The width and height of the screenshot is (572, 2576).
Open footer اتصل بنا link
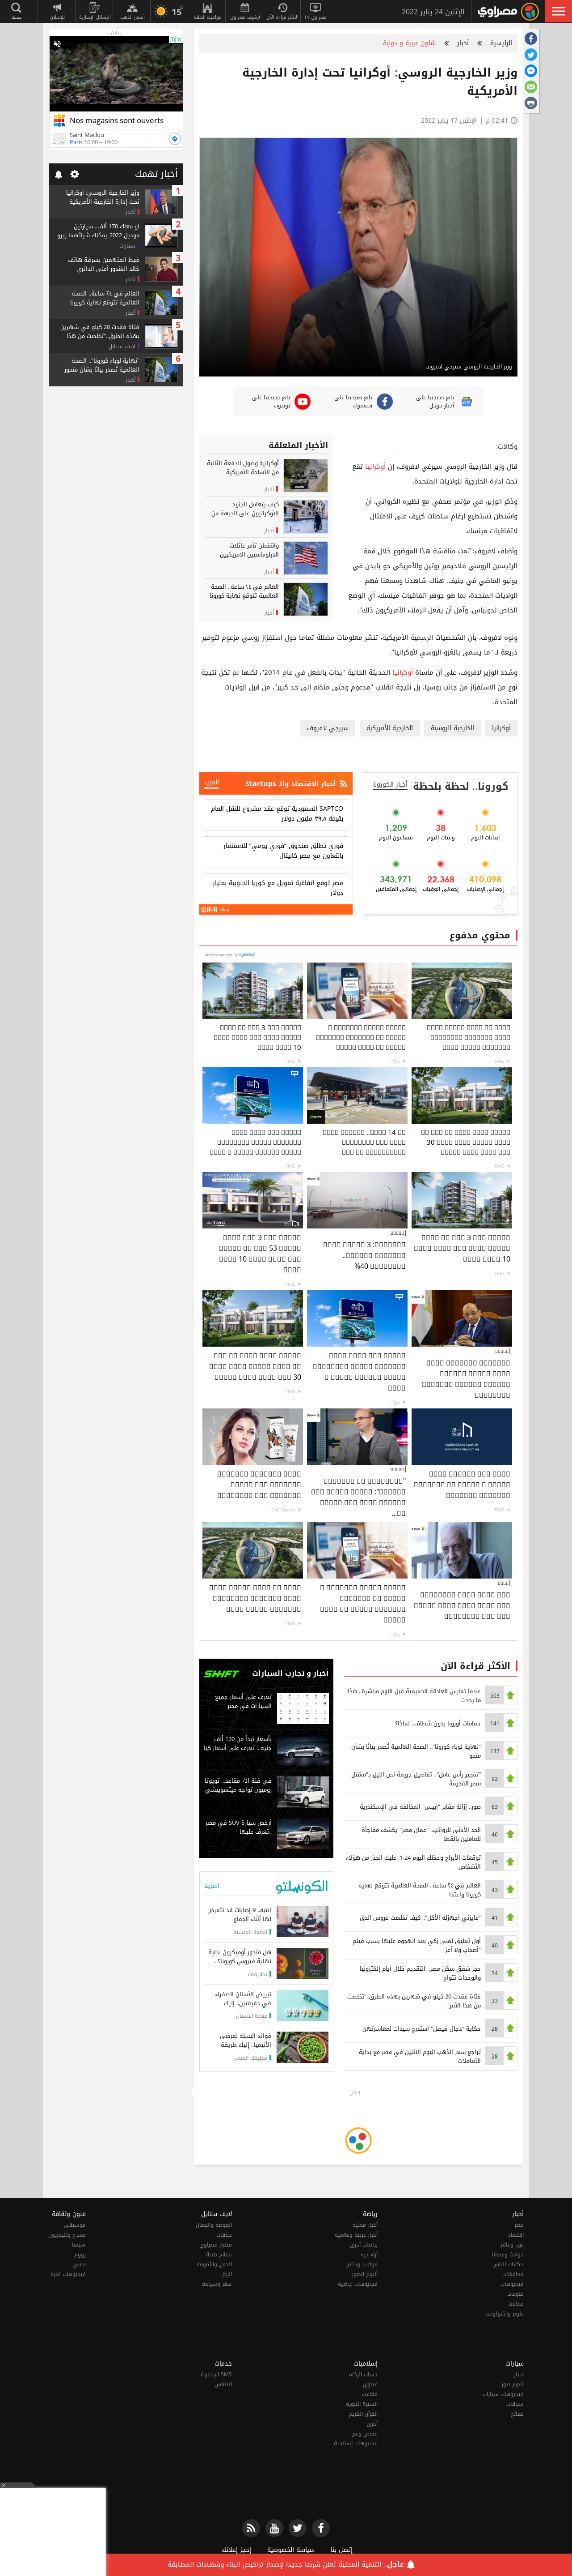click(x=341, y=2550)
